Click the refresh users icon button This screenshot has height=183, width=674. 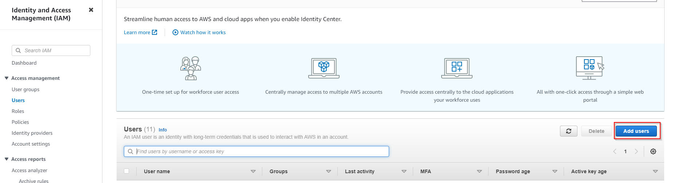(568, 131)
